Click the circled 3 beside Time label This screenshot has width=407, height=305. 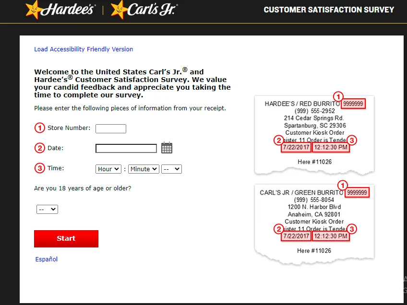[x=39, y=168]
